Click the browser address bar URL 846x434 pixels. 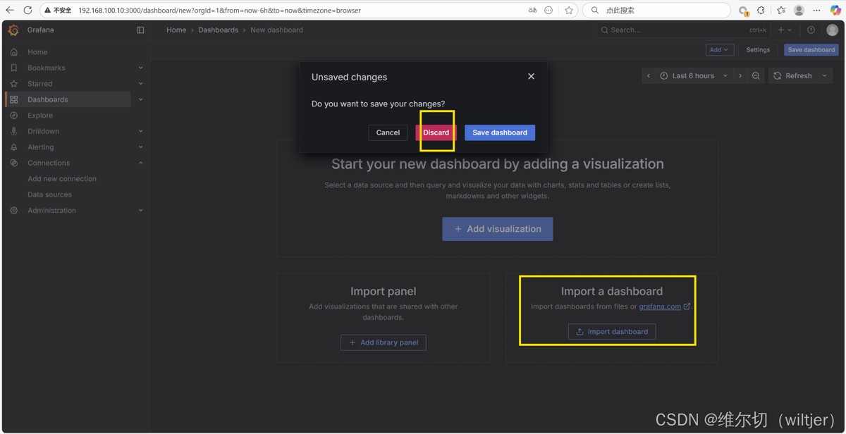click(220, 11)
